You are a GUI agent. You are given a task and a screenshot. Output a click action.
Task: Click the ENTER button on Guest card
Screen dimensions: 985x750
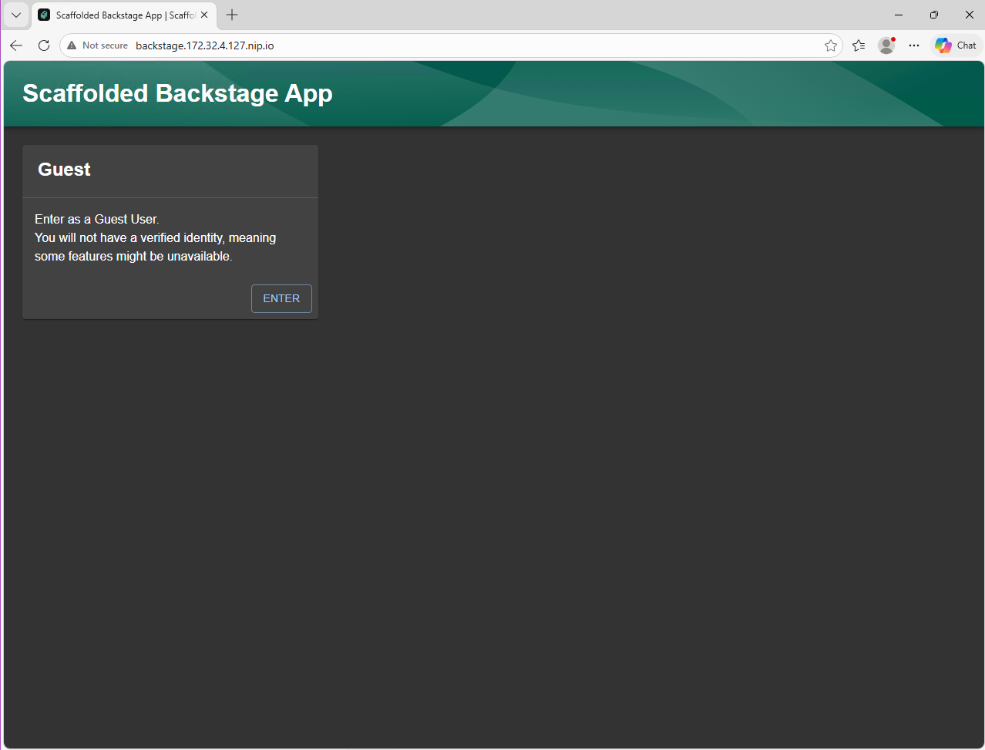tap(281, 298)
